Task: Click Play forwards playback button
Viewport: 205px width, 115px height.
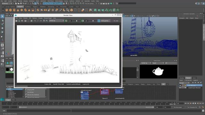Action: click(x=195, y=103)
